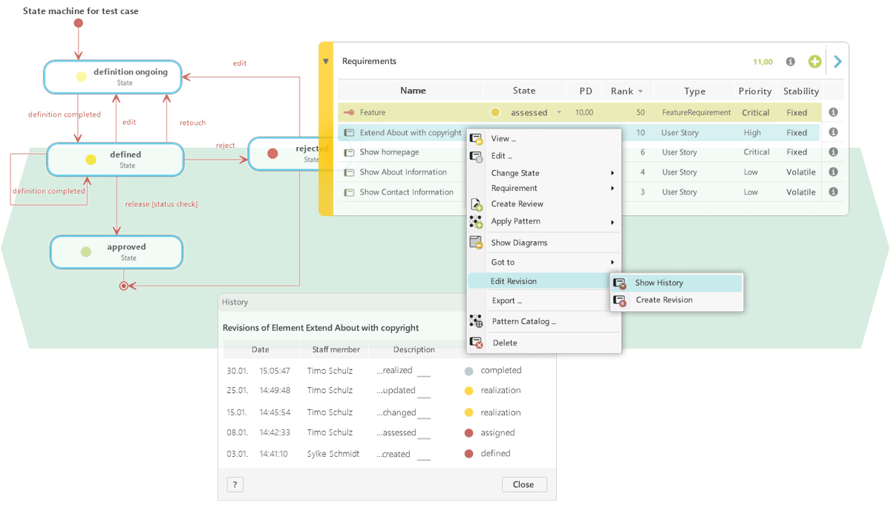Click the Delete icon in context menu
This screenshot has width=891, height=520.
[477, 342]
